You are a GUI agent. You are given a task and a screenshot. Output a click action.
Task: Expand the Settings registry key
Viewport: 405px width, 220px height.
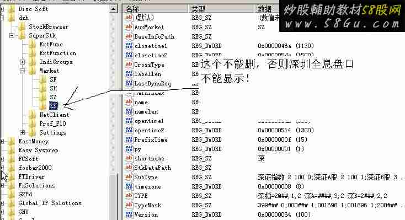tap(23, 133)
